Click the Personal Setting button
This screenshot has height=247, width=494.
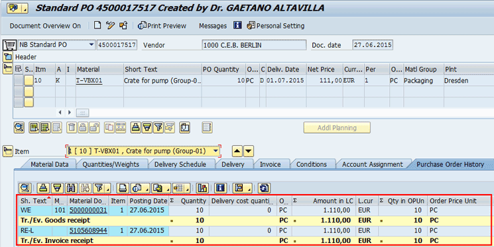point(276,26)
